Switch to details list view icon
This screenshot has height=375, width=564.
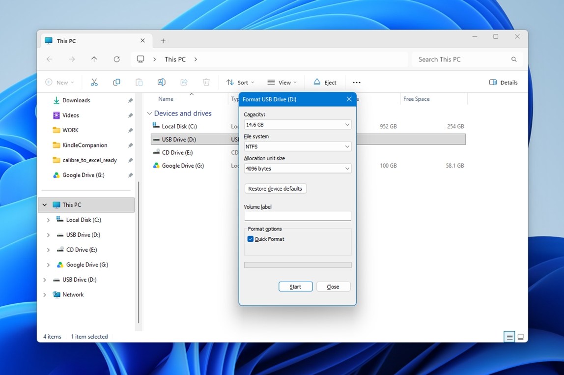pos(509,337)
